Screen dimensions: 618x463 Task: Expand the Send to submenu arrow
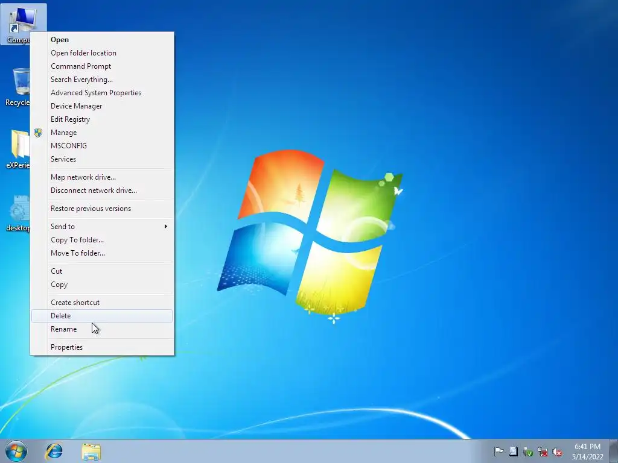[x=166, y=227]
